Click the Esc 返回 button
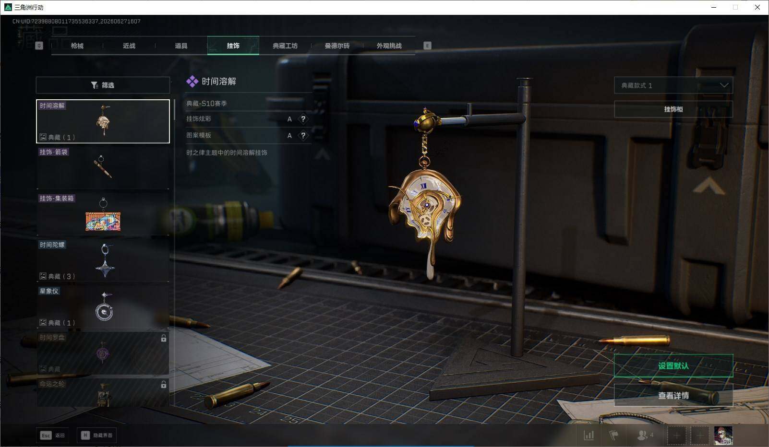The image size is (769, 447). tap(52, 435)
